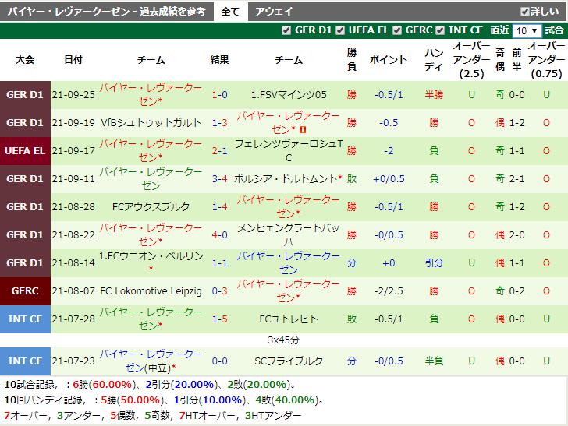
Task: Click GER D1 cell on 21-09-25
Action: pyautogui.click(x=25, y=95)
